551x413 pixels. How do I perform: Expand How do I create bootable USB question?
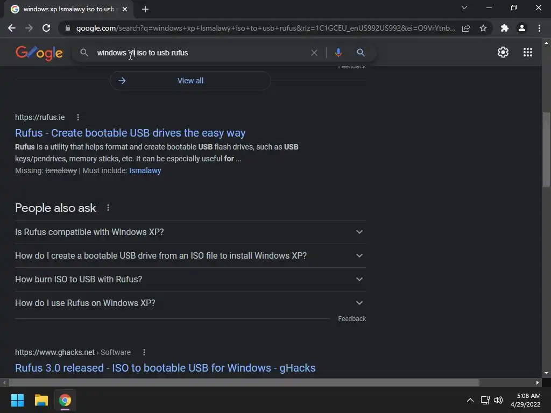point(190,255)
